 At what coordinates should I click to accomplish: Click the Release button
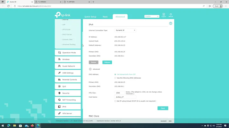tap(107, 62)
